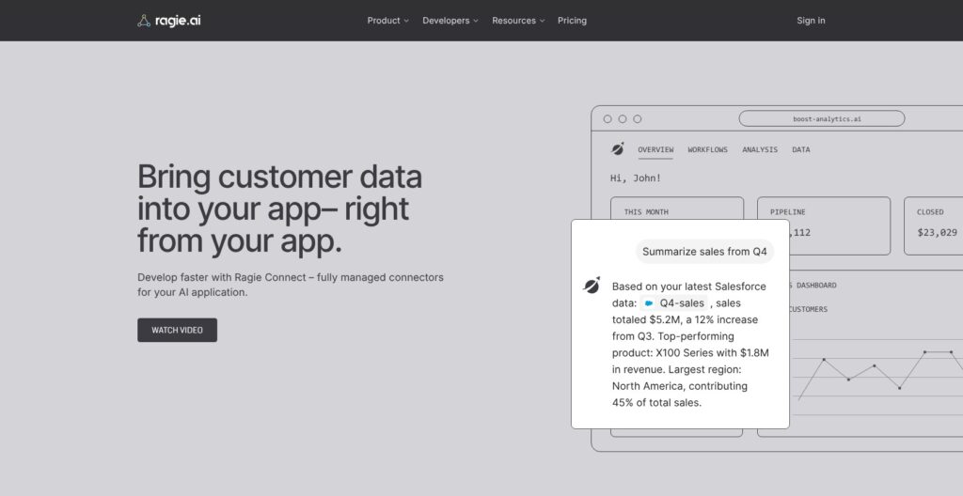This screenshot has width=963, height=496.
Task: Select the OVERVIEW tab in mockup
Action: pyautogui.click(x=655, y=149)
